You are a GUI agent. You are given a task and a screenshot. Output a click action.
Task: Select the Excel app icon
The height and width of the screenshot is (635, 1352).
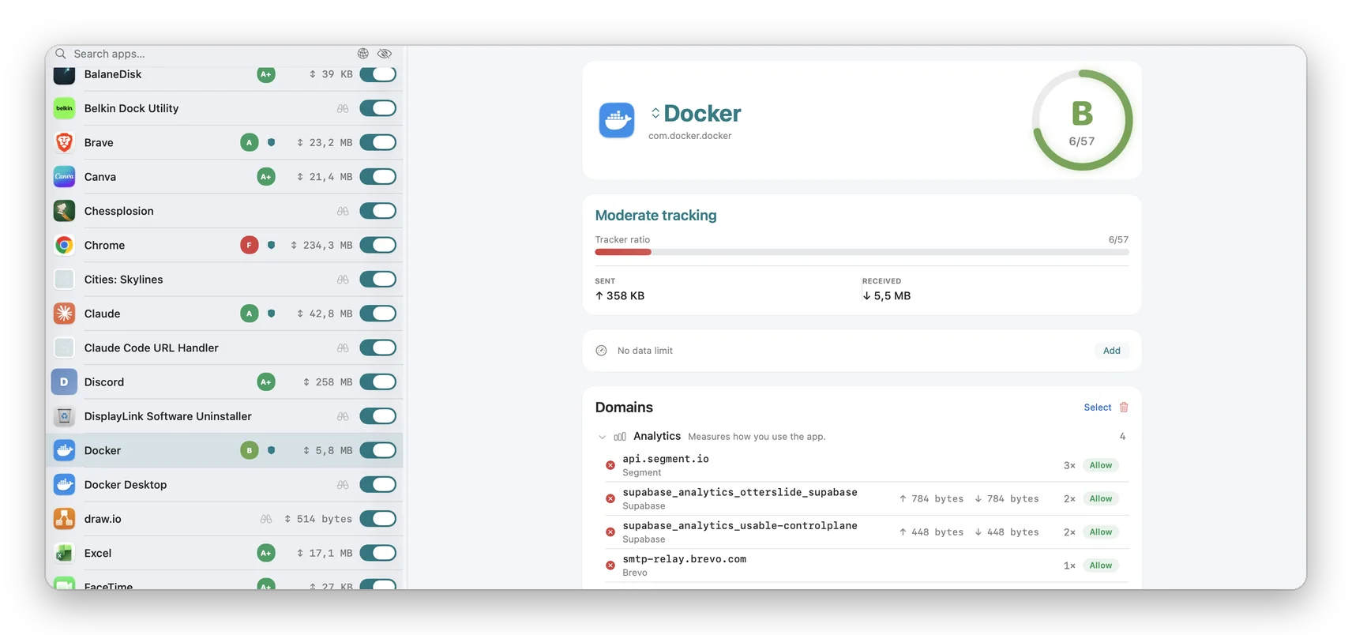pos(65,553)
